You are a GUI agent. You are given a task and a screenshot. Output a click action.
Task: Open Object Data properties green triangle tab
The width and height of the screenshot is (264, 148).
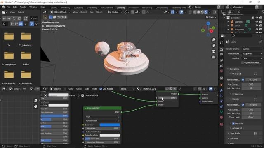pyautogui.click(x=222, y=112)
